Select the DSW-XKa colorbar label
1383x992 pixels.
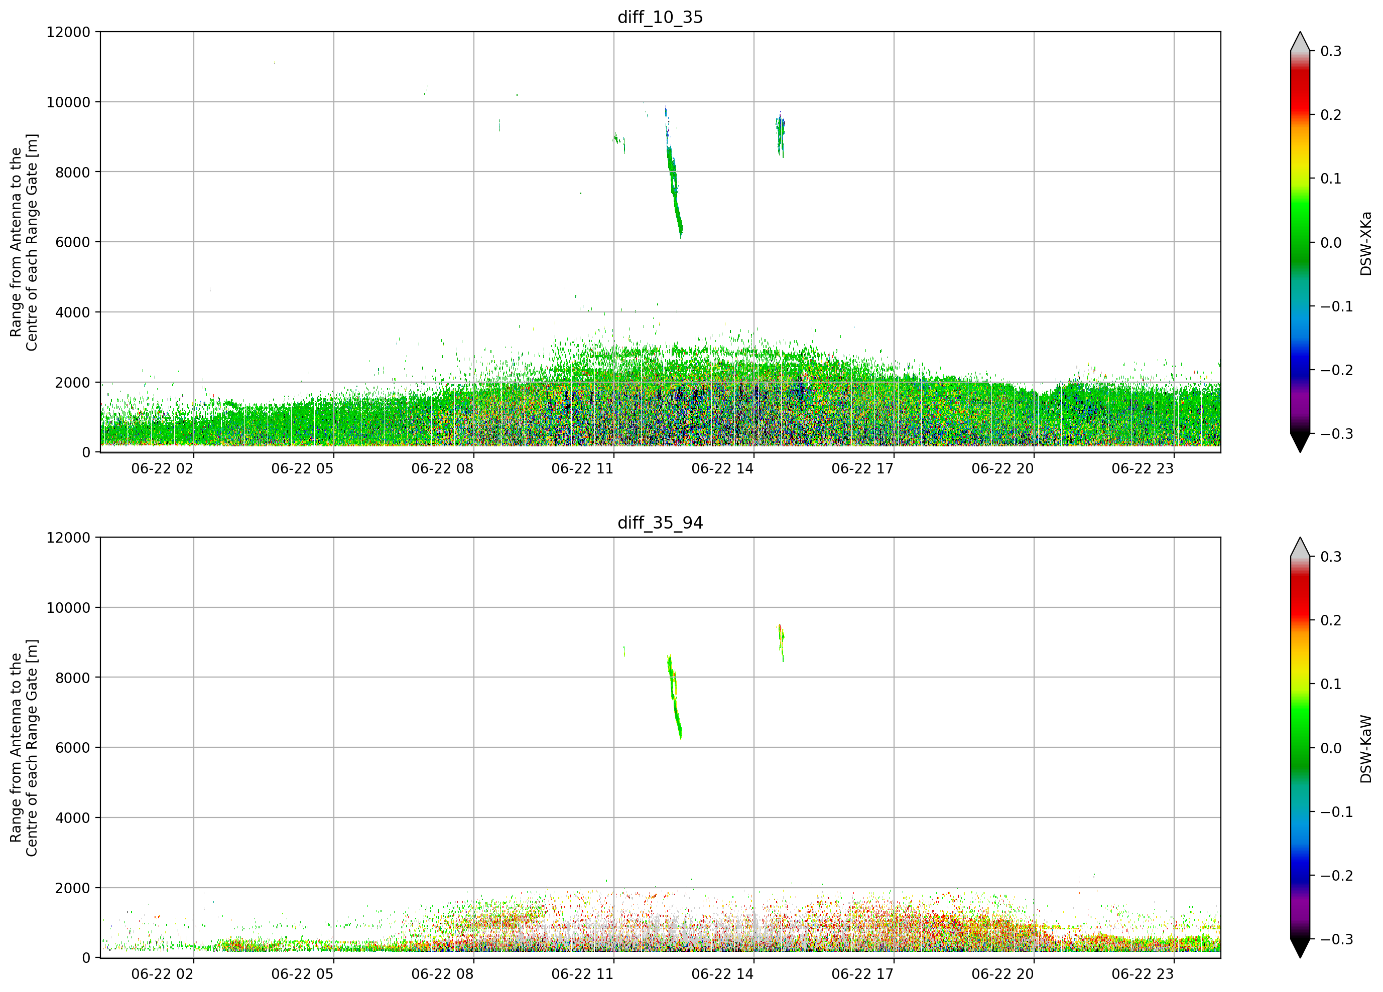(1366, 243)
